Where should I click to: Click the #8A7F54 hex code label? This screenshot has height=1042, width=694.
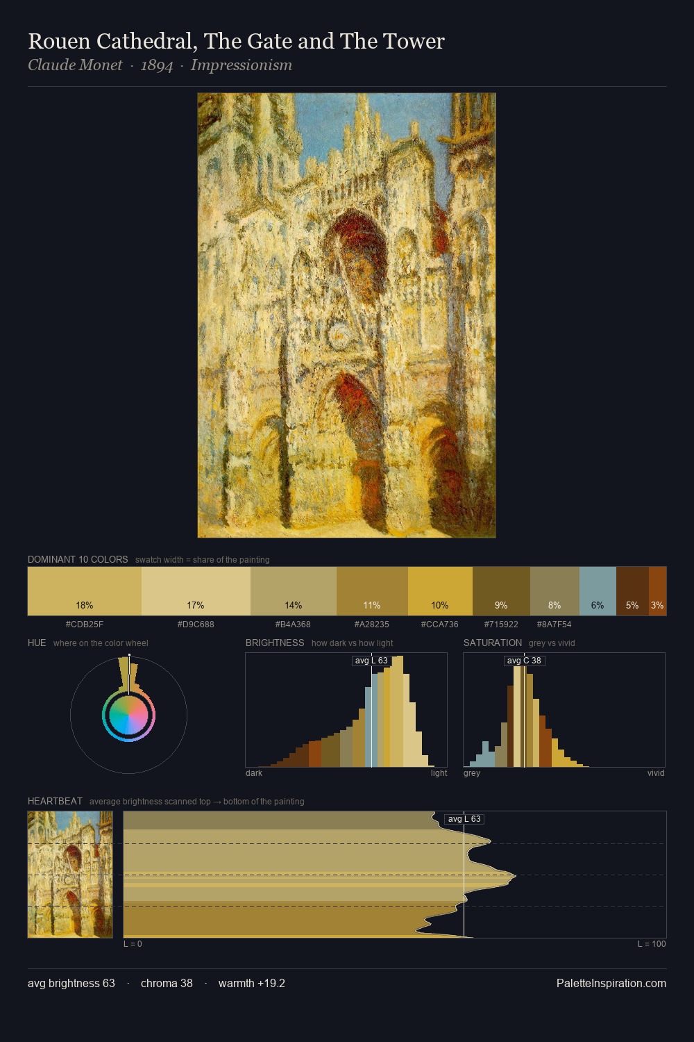pos(555,625)
